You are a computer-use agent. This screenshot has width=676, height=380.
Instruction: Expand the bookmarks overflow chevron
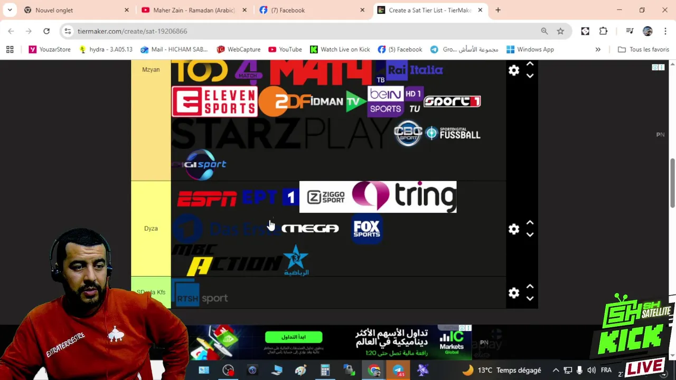click(x=598, y=49)
